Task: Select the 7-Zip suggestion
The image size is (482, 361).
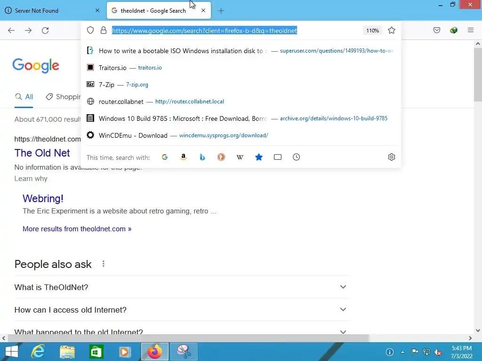Action: click(241, 85)
